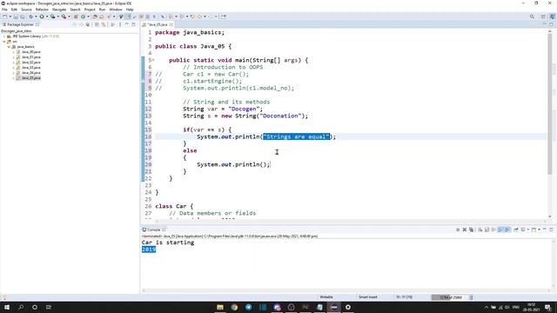This screenshot has width=557, height=313.
Task: Click Remove All Terminated Launches in Console
Action: click(x=472, y=230)
